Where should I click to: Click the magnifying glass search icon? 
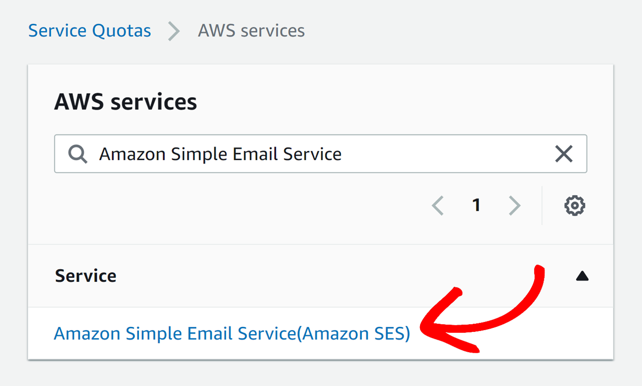coord(78,154)
